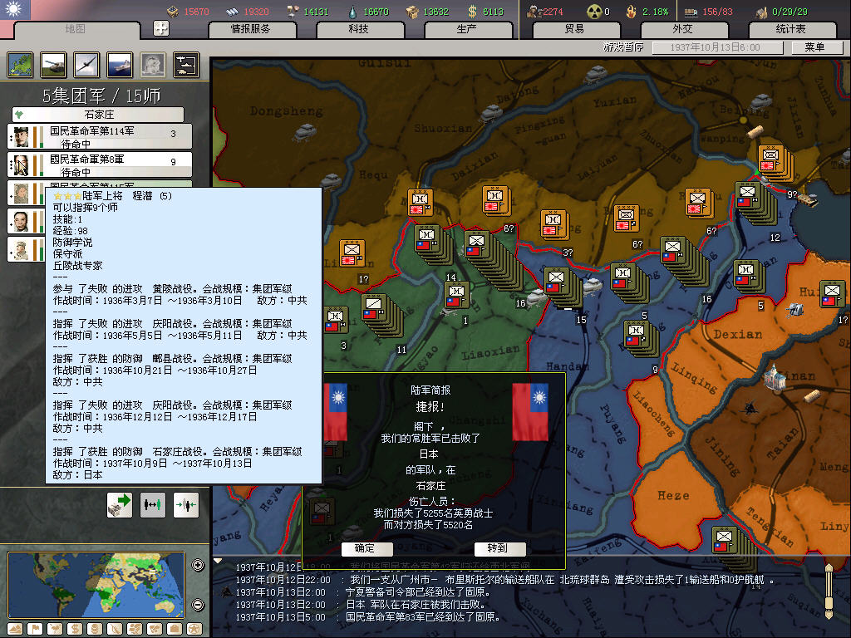Viewport: 851px width, 638px height.
Task: Select the 石家庄 province header
Action: (98, 115)
